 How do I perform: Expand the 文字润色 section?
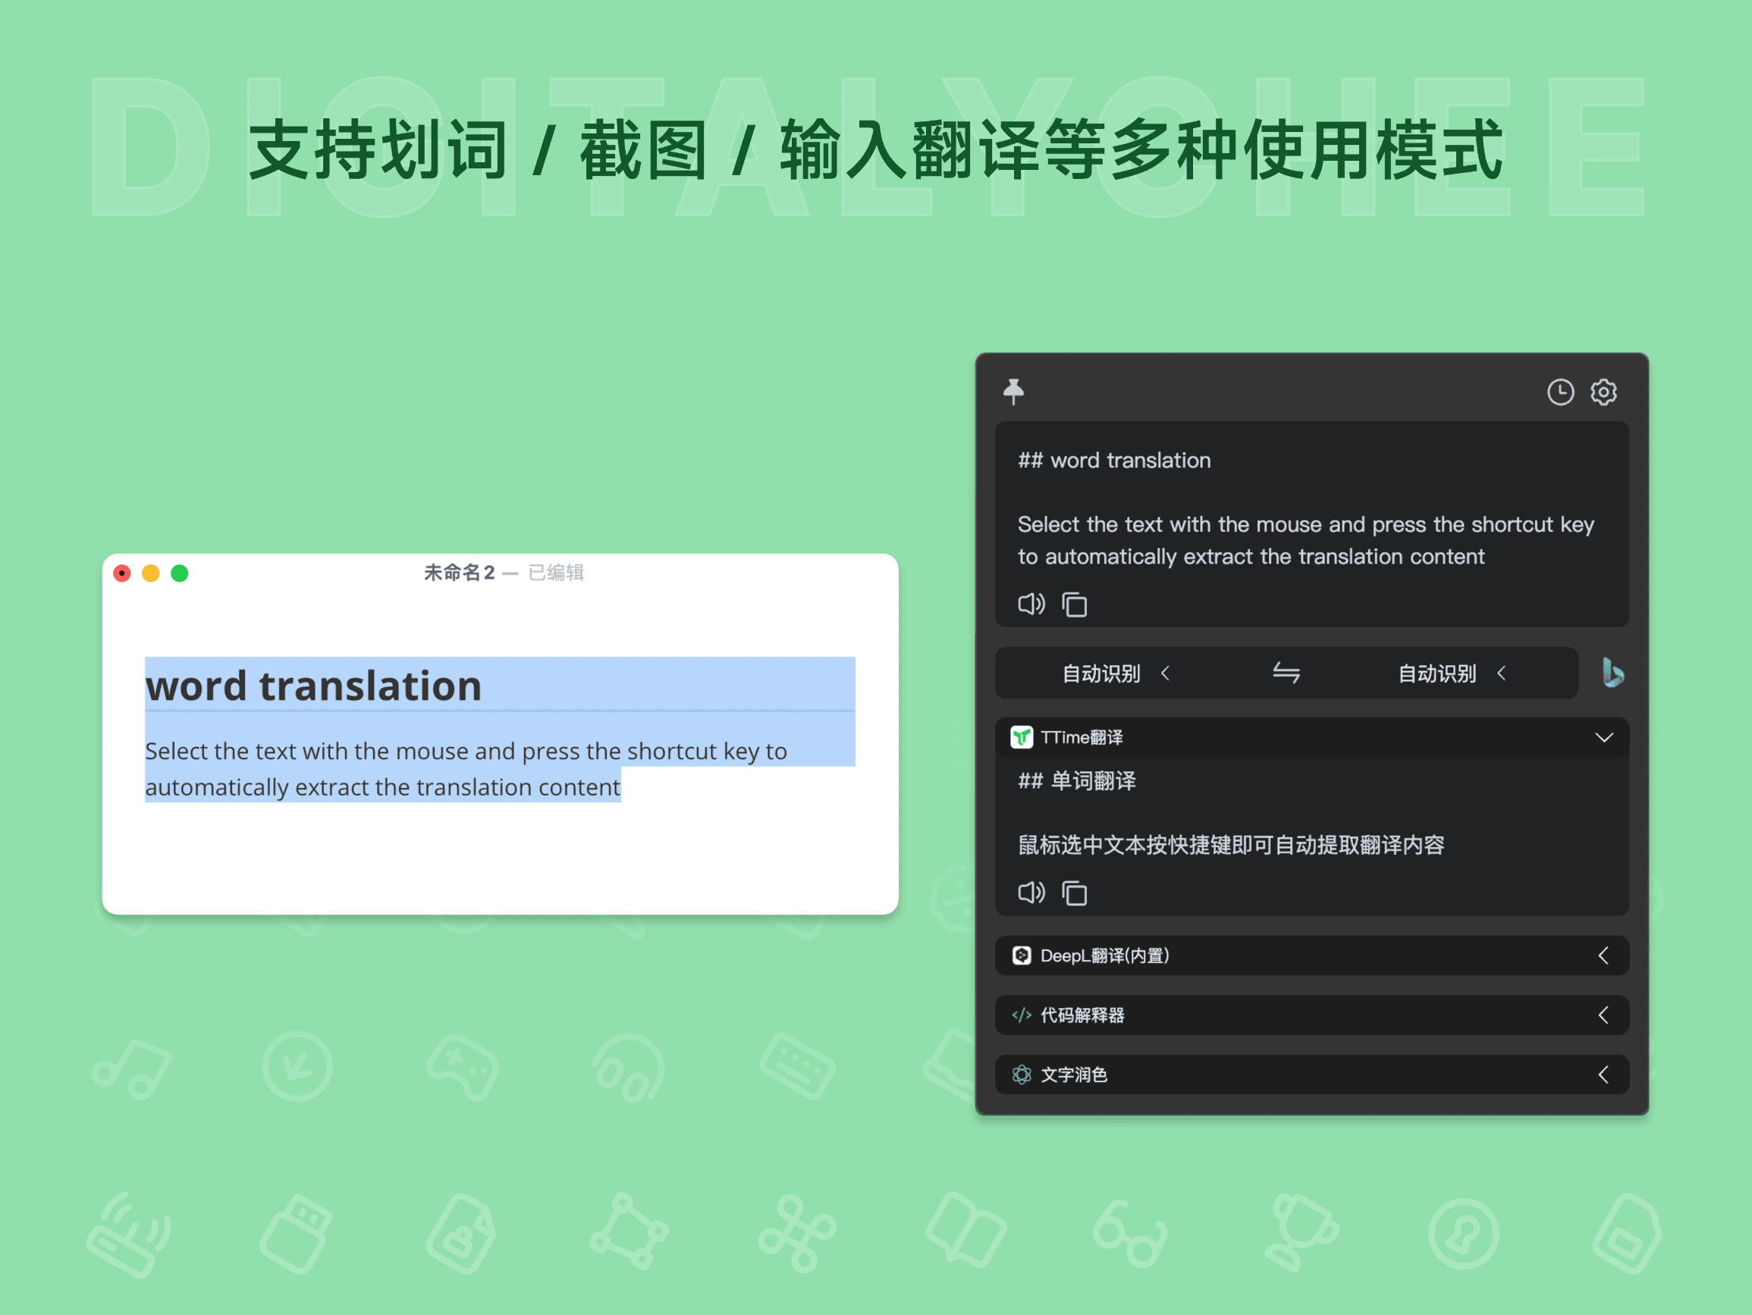click(x=1605, y=1075)
